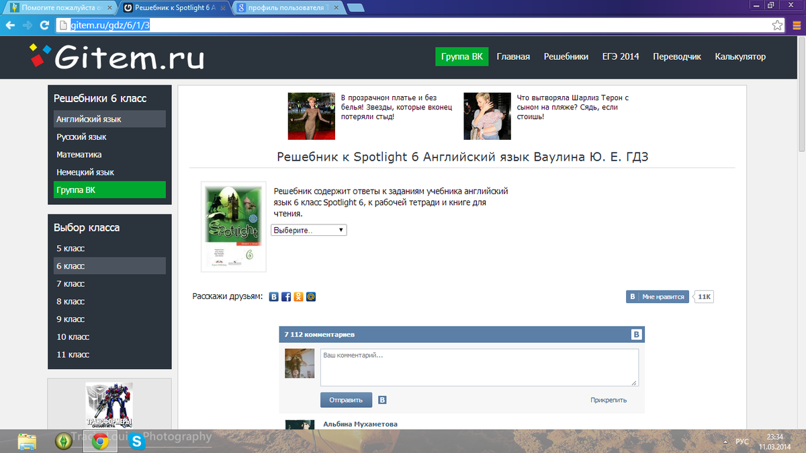Close the 'Помогите пожалуйста' tab

tap(109, 8)
